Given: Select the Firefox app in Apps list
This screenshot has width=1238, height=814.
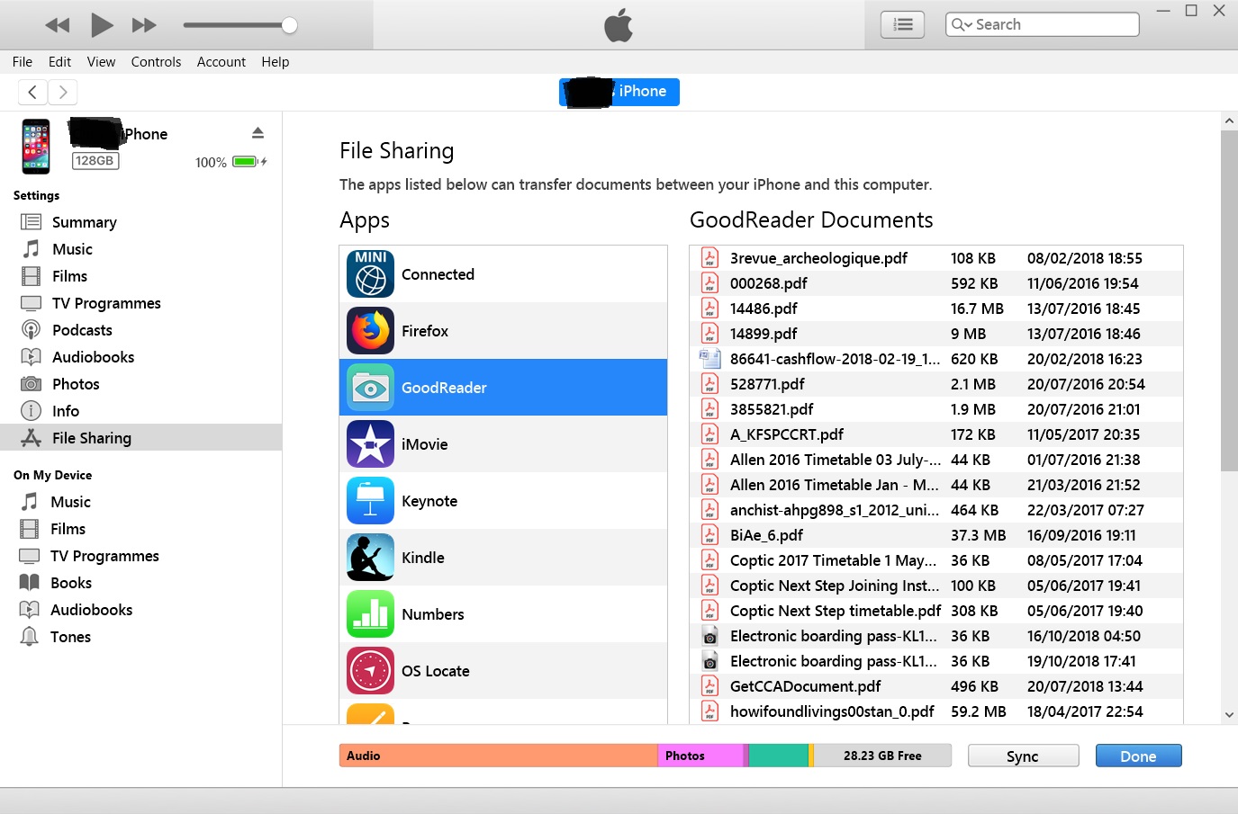Looking at the screenshot, I should 503,331.
